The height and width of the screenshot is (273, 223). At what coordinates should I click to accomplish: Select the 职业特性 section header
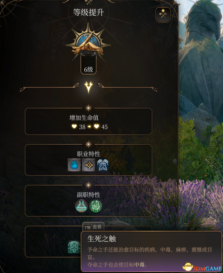[x=89, y=154]
